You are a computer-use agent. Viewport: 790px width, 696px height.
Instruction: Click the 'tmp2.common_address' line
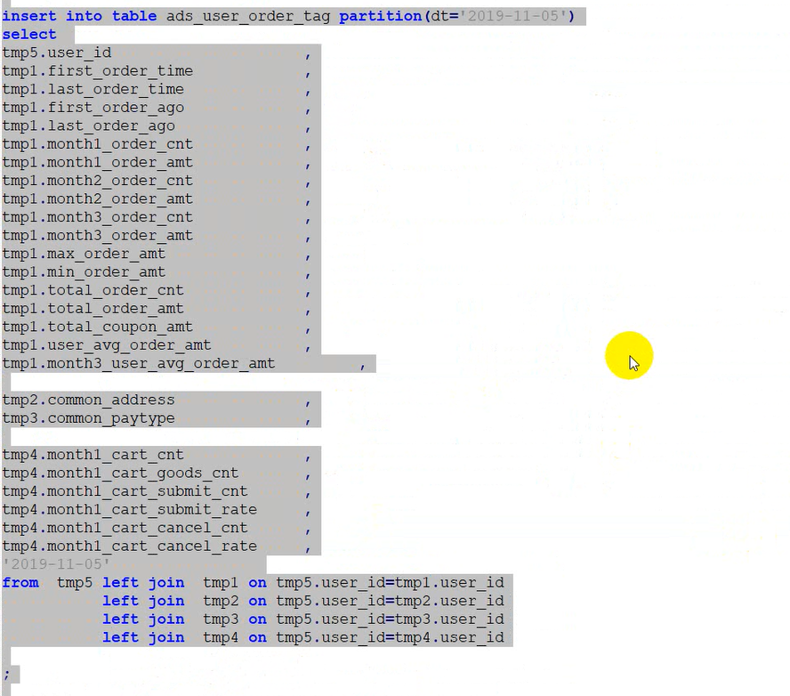click(88, 401)
